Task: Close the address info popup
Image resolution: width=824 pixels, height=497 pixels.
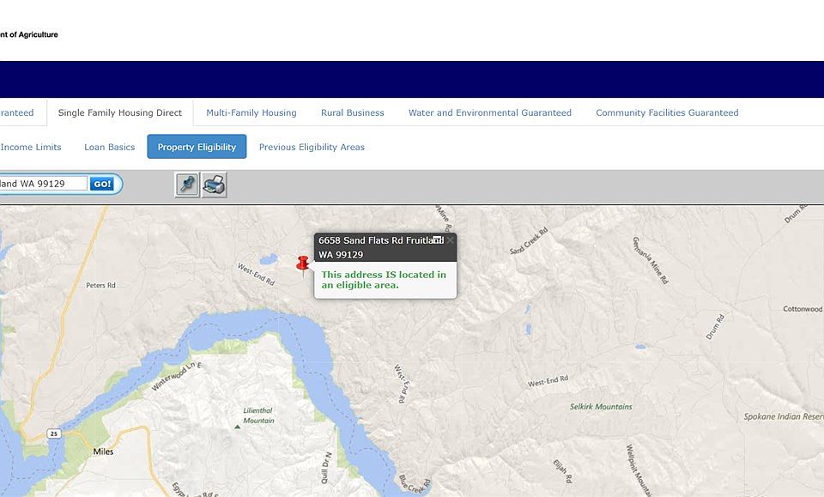Action: [450, 240]
